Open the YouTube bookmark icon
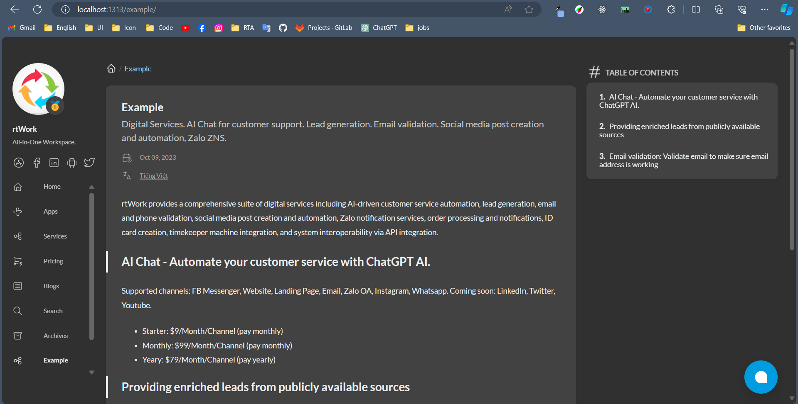 point(185,28)
